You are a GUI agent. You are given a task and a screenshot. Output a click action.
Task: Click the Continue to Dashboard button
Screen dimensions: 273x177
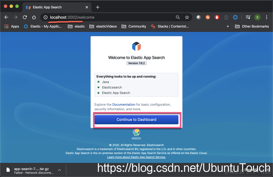click(x=136, y=119)
